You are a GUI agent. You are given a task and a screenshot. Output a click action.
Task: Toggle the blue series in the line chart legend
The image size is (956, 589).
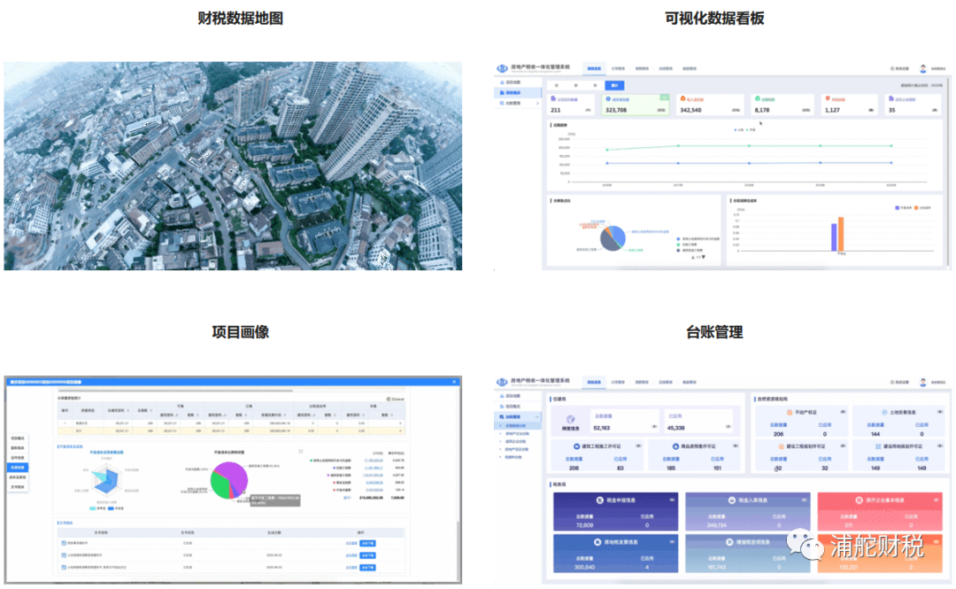(x=739, y=130)
